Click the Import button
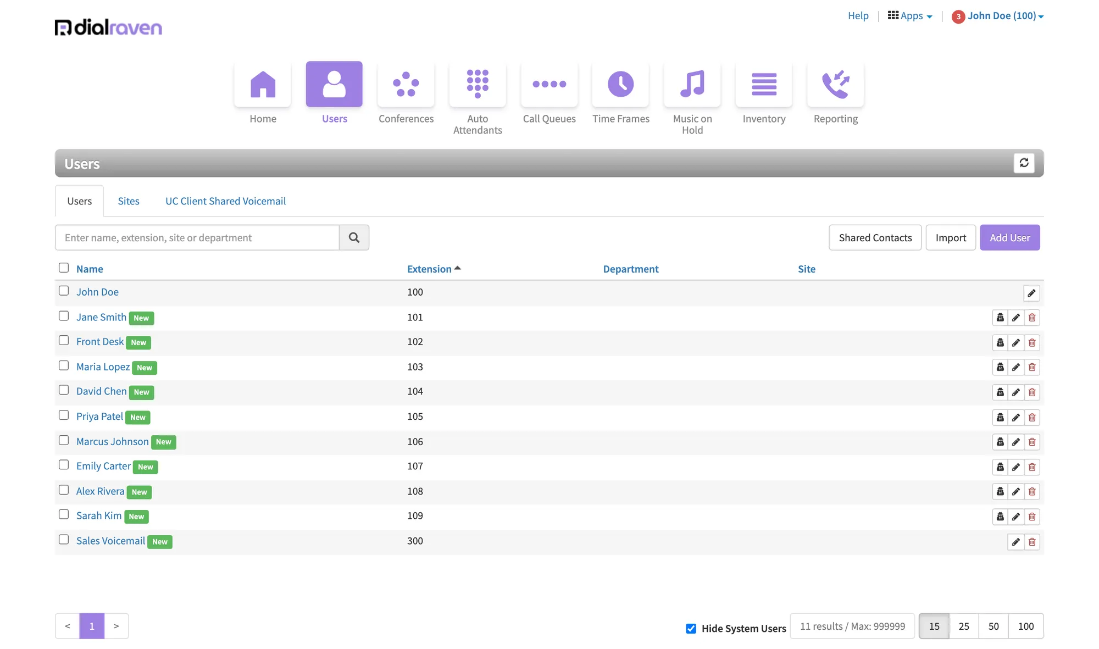 (951, 237)
